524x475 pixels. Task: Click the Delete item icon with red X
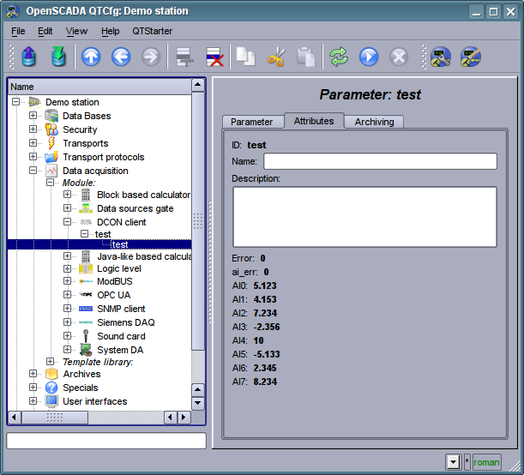point(214,57)
